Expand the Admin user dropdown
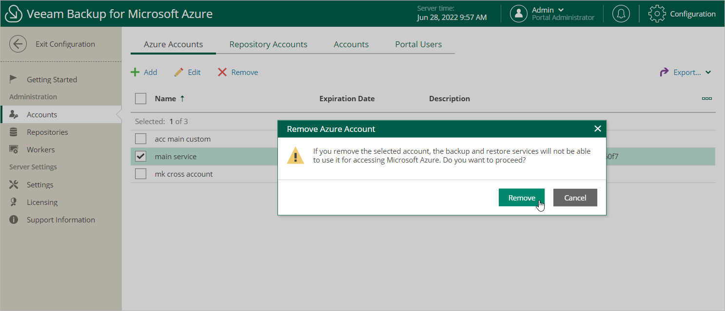 [561, 10]
